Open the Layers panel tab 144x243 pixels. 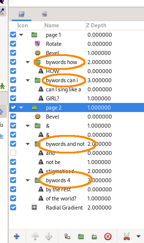pyautogui.click(x=22, y=14)
